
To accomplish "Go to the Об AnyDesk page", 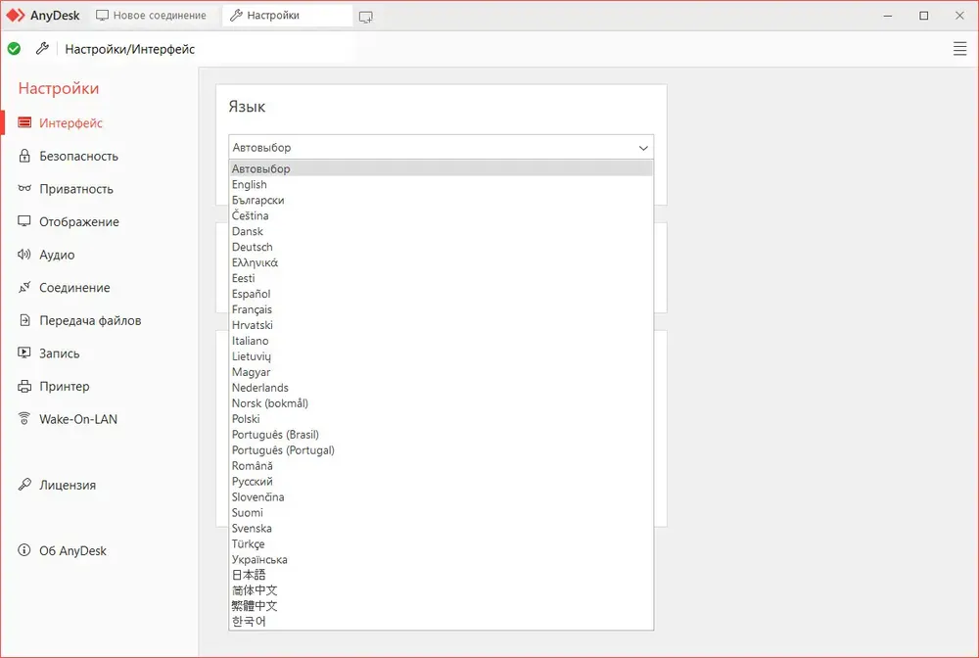I will [x=73, y=550].
